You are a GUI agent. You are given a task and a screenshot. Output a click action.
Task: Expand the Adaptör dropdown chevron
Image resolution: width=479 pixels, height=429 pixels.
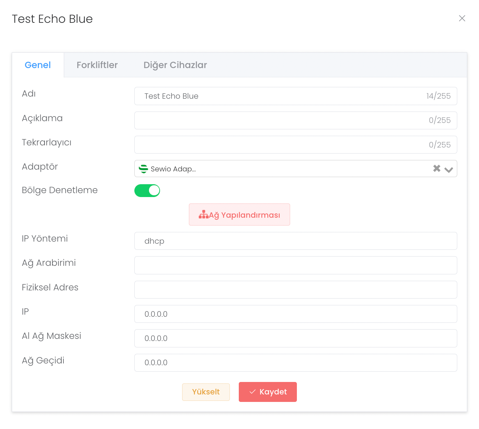(449, 170)
